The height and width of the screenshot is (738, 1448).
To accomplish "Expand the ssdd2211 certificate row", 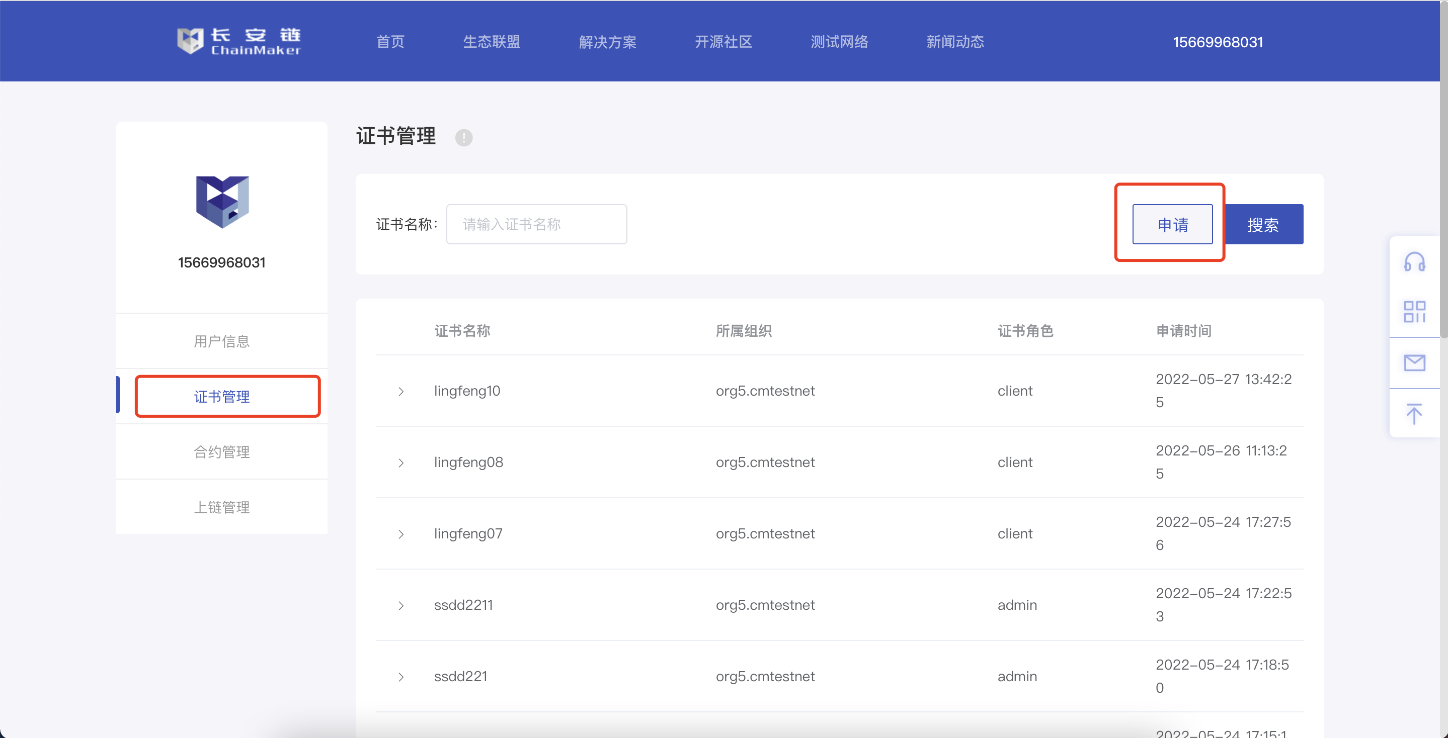I will pos(401,605).
